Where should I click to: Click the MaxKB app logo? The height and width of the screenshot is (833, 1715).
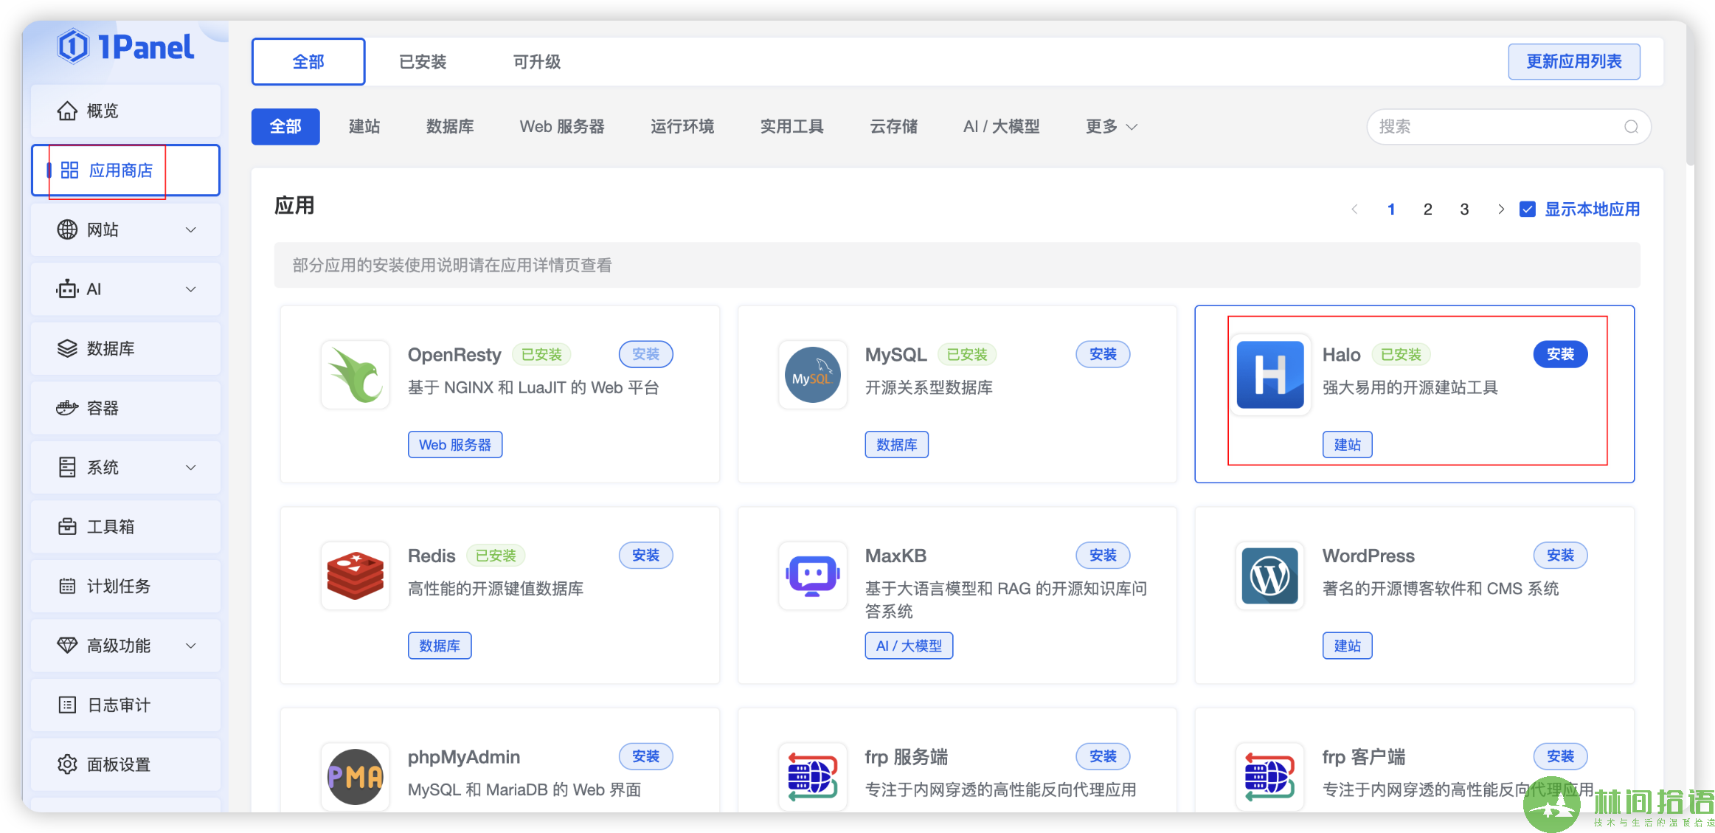(813, 576)
